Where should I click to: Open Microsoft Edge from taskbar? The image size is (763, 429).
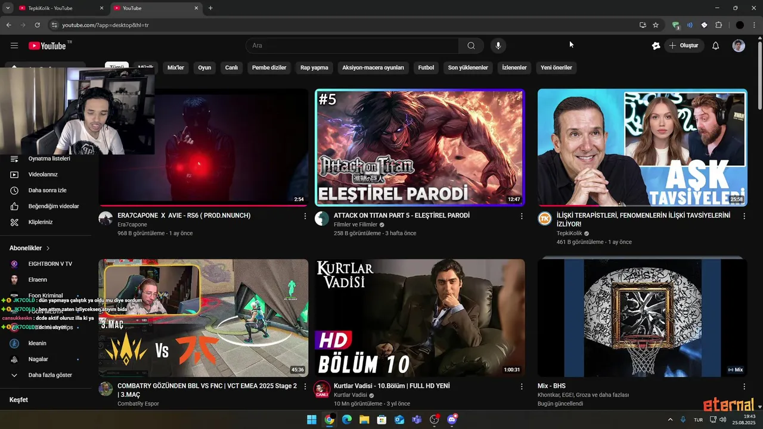click(346, 419)
